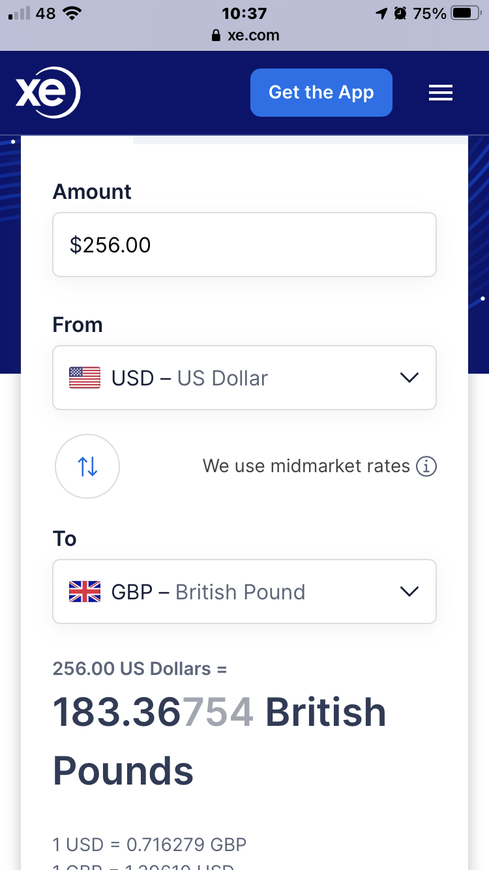Viewport: 489px width, 870px height.
Task: Expand the chevron beside US Dollar
Action: 409,378
